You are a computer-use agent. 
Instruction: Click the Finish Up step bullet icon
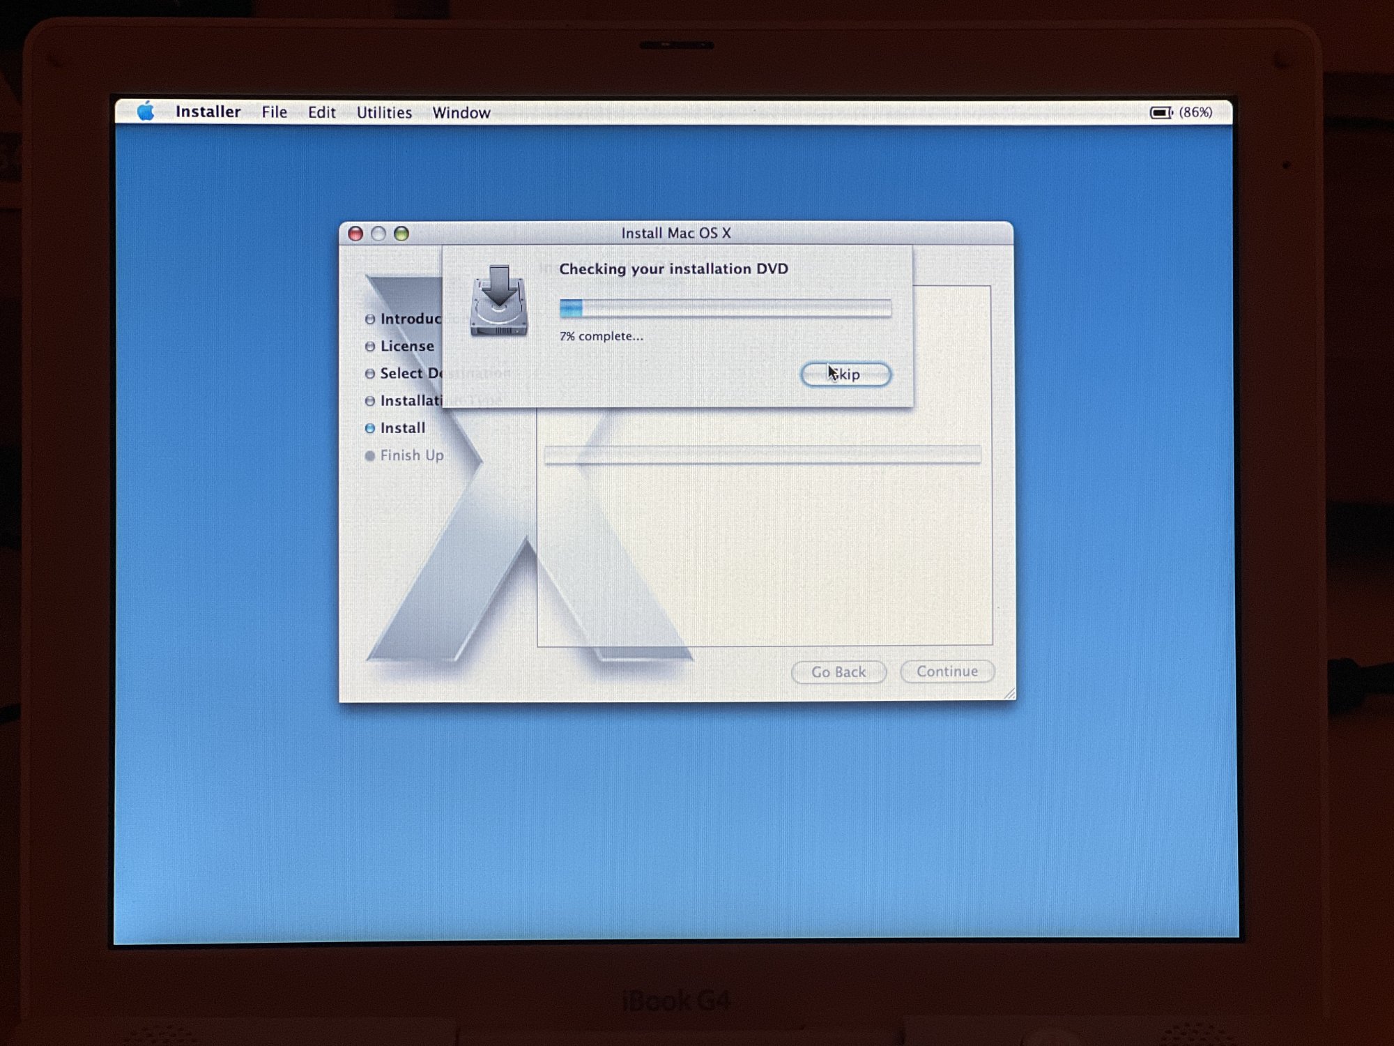tap(370, 456)
